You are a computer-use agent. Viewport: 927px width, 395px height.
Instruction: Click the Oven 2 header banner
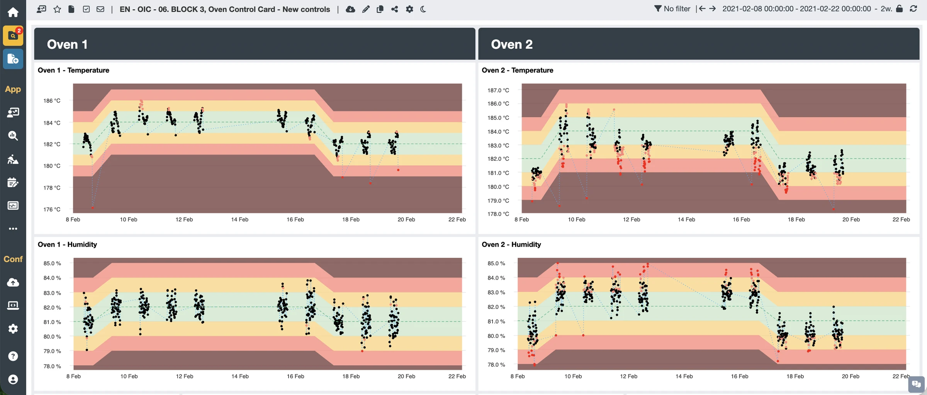699,44
